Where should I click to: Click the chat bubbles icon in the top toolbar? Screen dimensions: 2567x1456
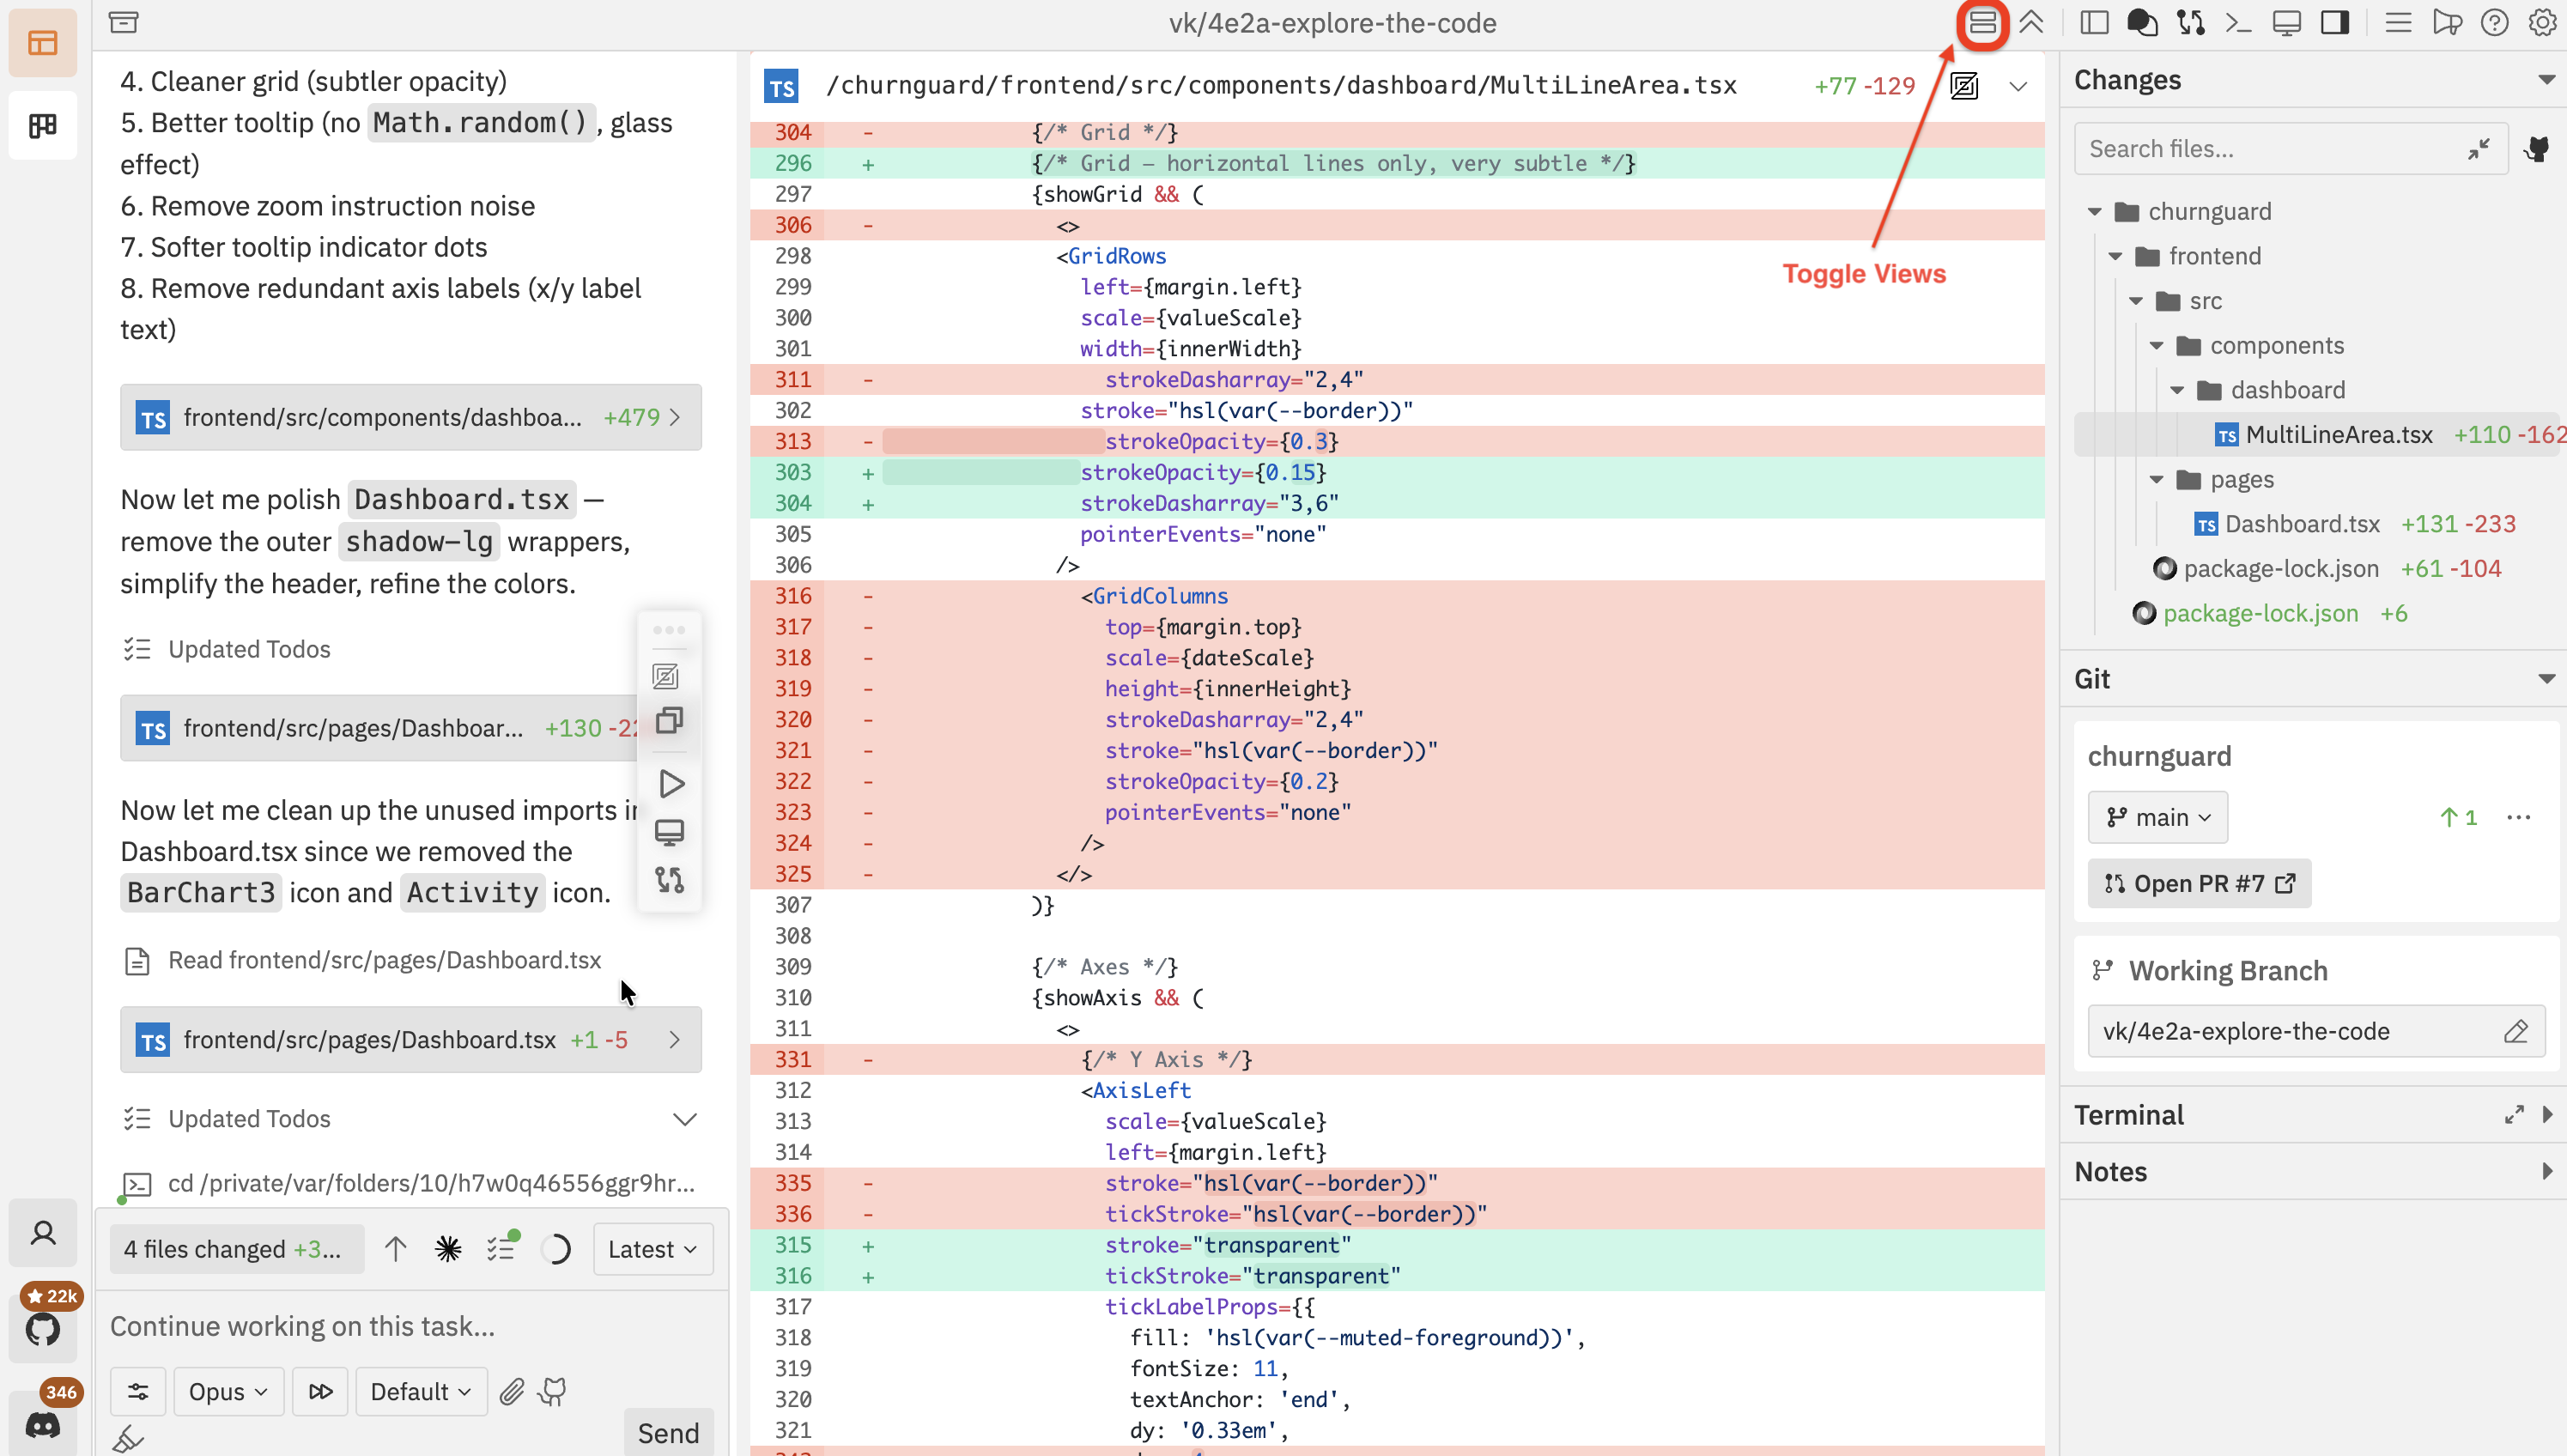(x=2141, y=22)
